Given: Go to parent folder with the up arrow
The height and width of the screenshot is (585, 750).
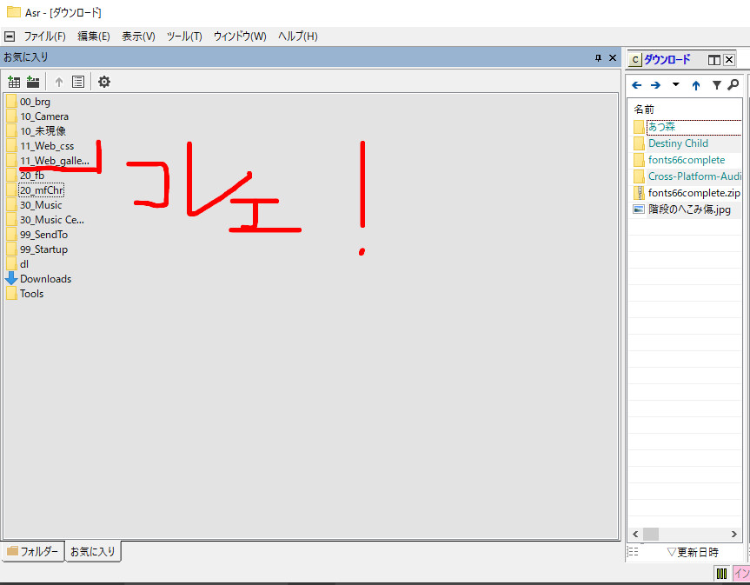Looking at the screenshot, I should pos(696,85).
